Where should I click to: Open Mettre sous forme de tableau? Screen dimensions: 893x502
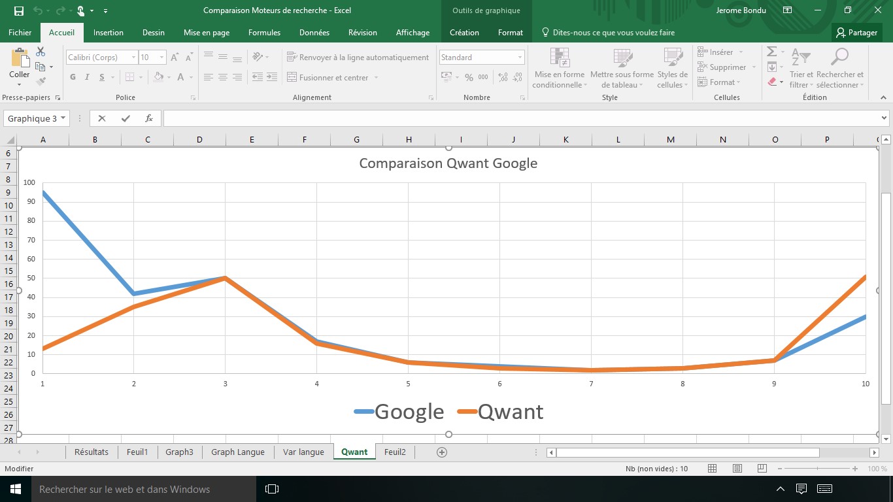[x=622, y=68]
